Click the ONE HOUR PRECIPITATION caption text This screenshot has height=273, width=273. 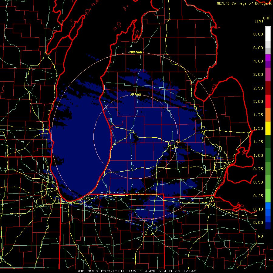[106, 271]
